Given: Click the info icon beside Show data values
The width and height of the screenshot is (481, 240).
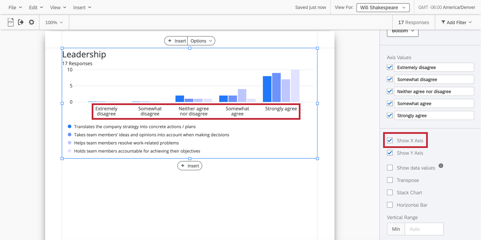Looking at the screenshot, I should (x=441, y=166).
